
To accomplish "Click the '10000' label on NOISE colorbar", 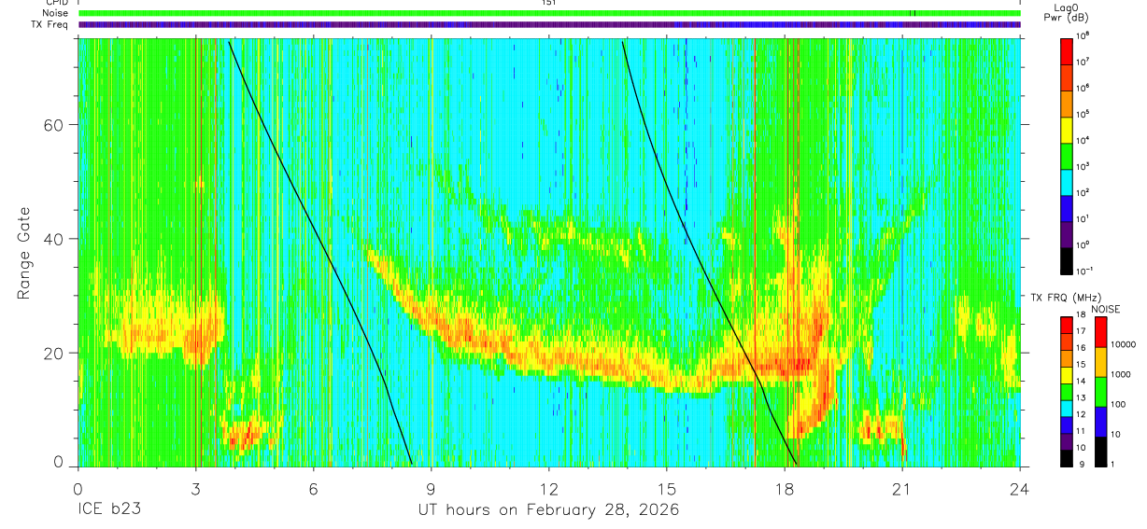I will click(x=1123, y=344).
